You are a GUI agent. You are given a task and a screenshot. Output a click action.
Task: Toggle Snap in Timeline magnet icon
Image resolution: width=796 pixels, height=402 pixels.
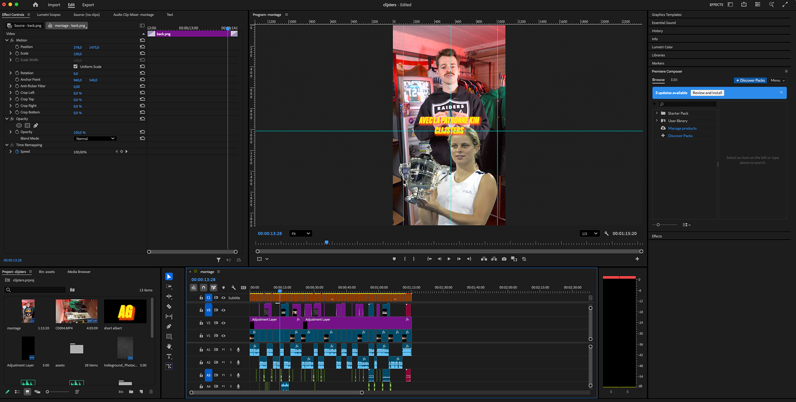[204, 288]
